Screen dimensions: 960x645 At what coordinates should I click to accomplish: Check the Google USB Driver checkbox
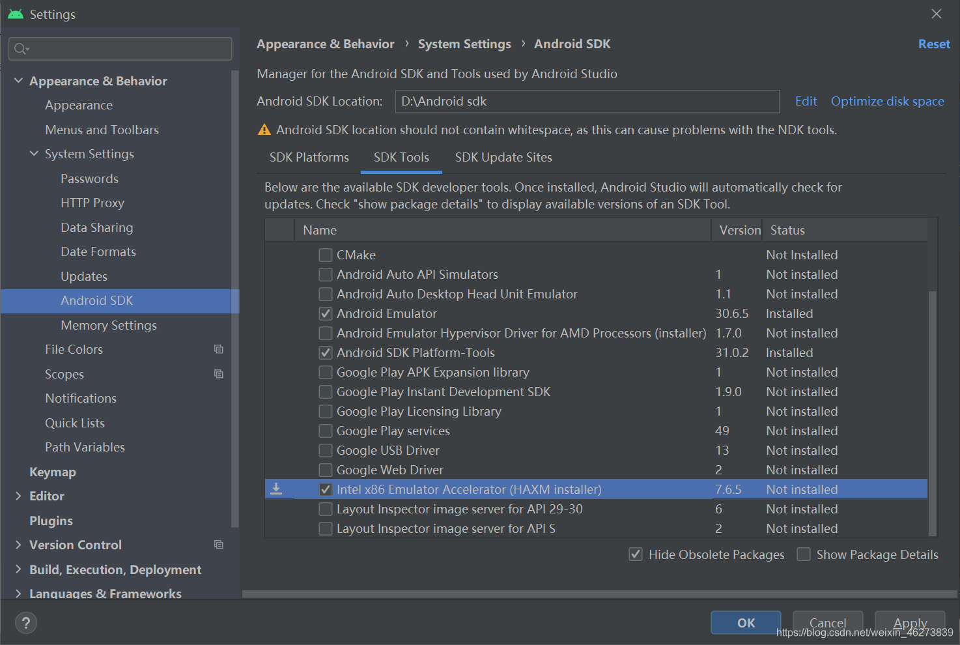(x=326, y=450)
